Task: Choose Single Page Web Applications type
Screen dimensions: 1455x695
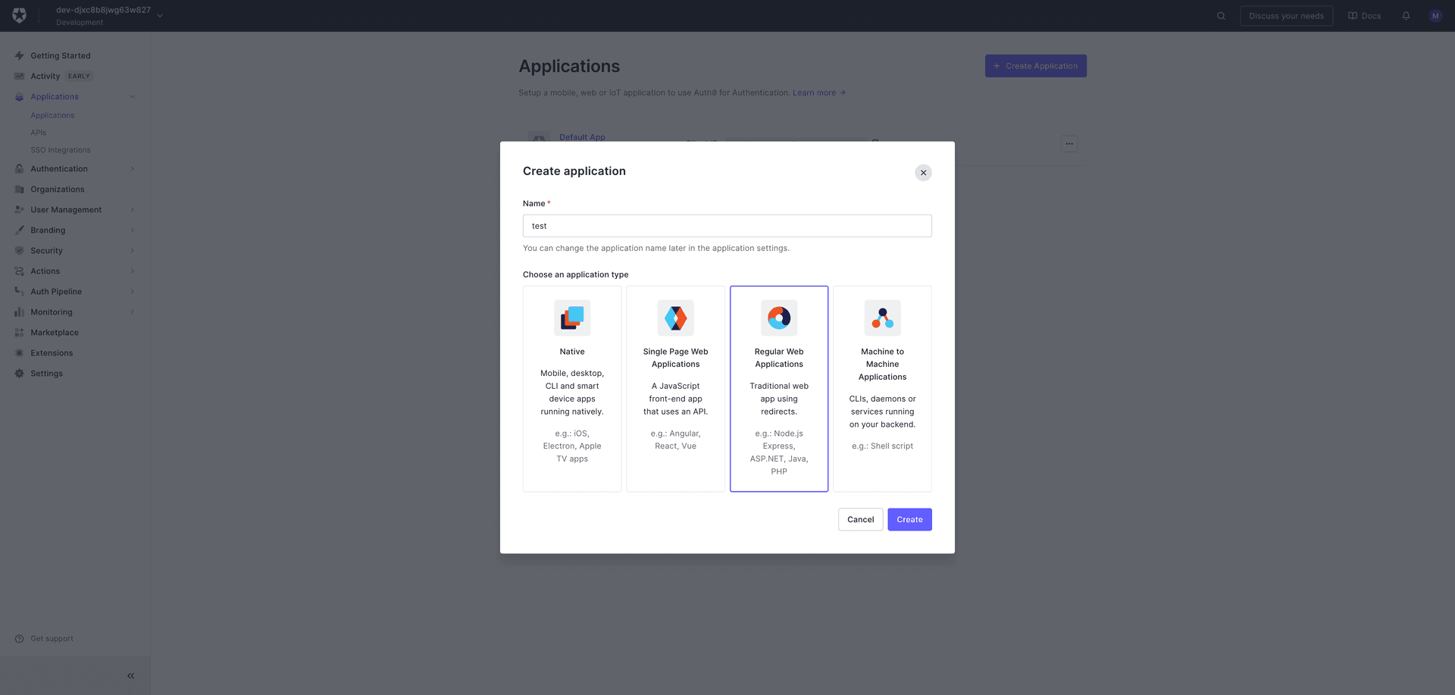Action: pyautogui.click(x=675, y=388)
